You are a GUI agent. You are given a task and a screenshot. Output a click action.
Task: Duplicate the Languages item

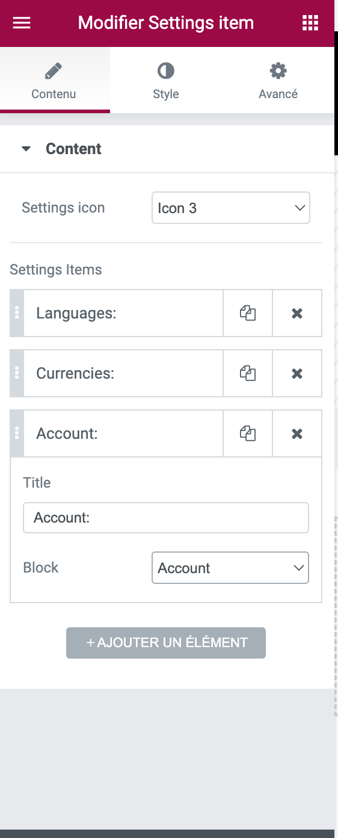pos(248,313)
